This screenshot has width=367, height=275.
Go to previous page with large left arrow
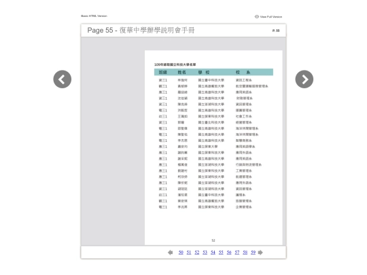pyautogui.click(x=63, y=79)
